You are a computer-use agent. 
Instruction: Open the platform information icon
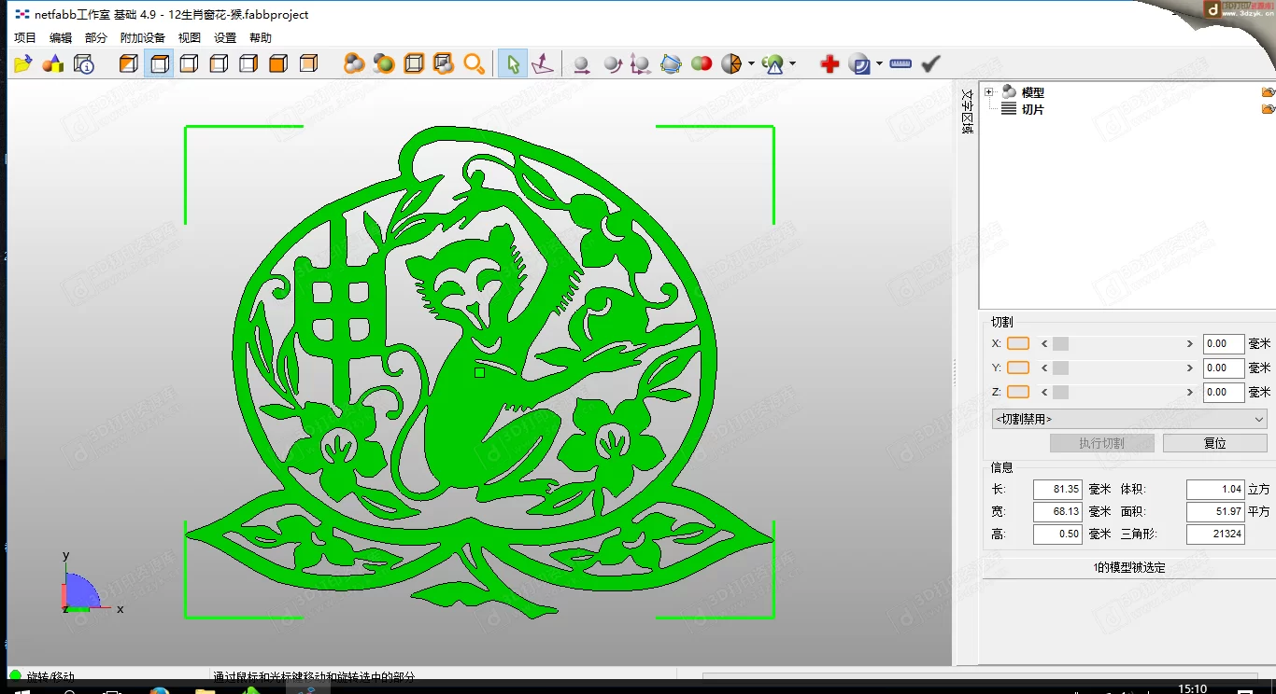(84, 63)
